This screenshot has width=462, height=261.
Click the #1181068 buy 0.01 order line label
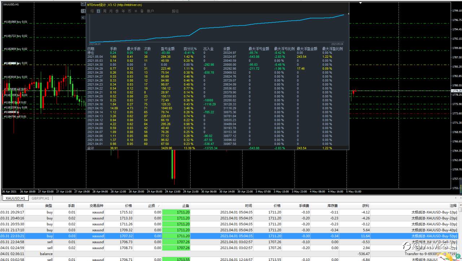16,22
